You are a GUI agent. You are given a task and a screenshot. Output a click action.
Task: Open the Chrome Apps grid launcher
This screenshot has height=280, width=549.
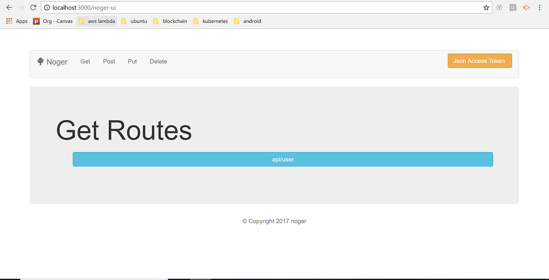[9, 21]
